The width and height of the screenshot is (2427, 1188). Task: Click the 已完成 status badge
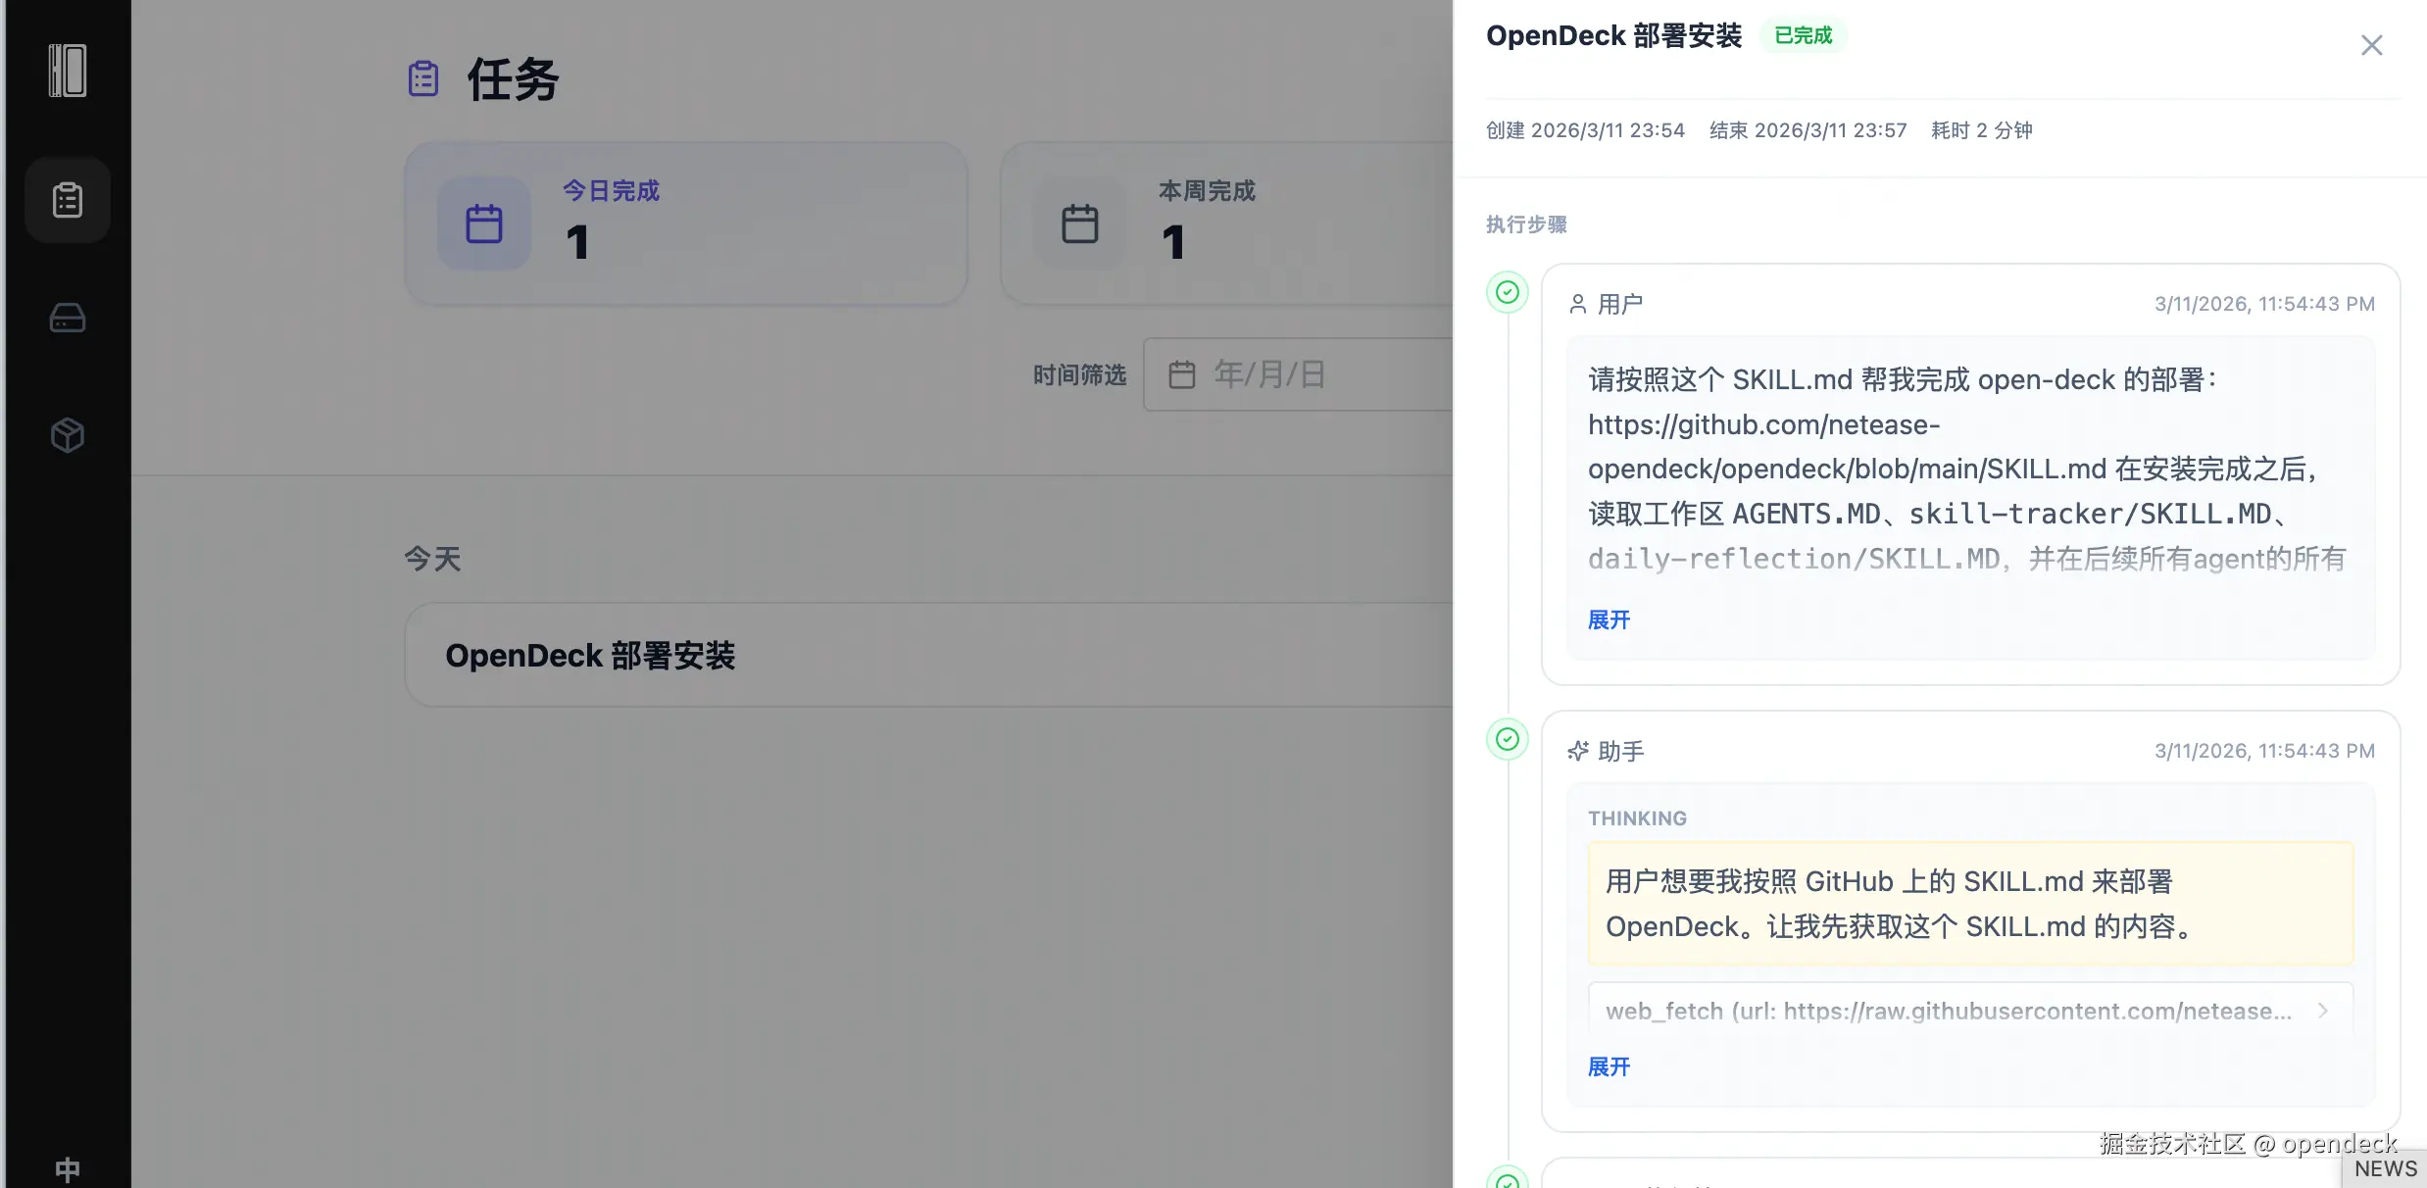1803,35
